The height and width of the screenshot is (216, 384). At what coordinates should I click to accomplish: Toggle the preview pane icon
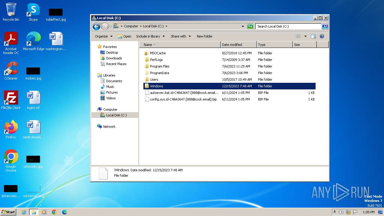pos(313,36)
